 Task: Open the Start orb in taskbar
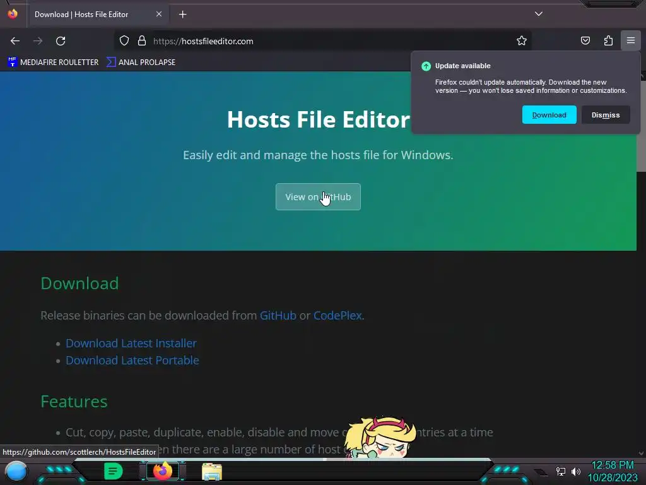(x=16, y=471)
